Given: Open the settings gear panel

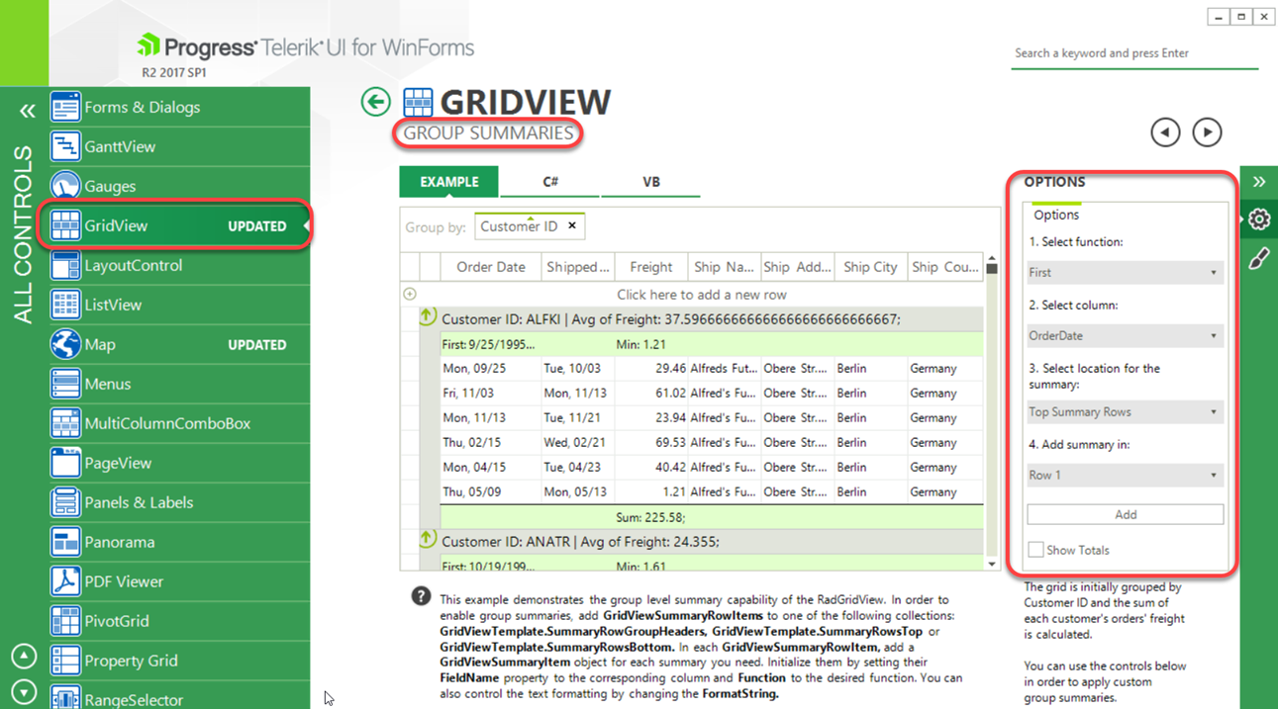Looking at the screenshot, I should [1259, 220].
